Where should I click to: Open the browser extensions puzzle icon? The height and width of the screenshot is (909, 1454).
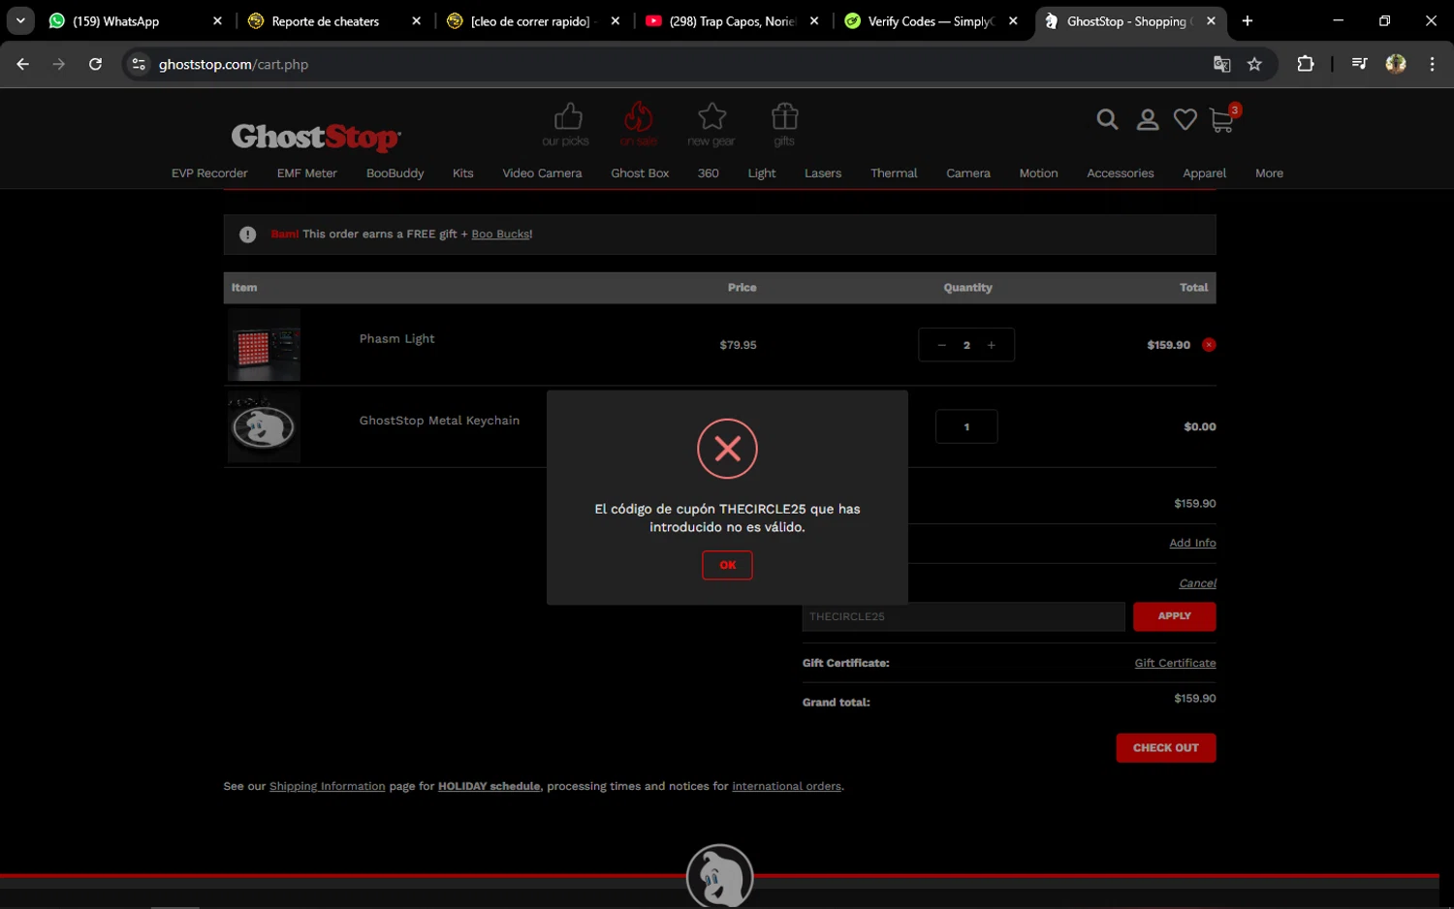tap(1306, 64)
